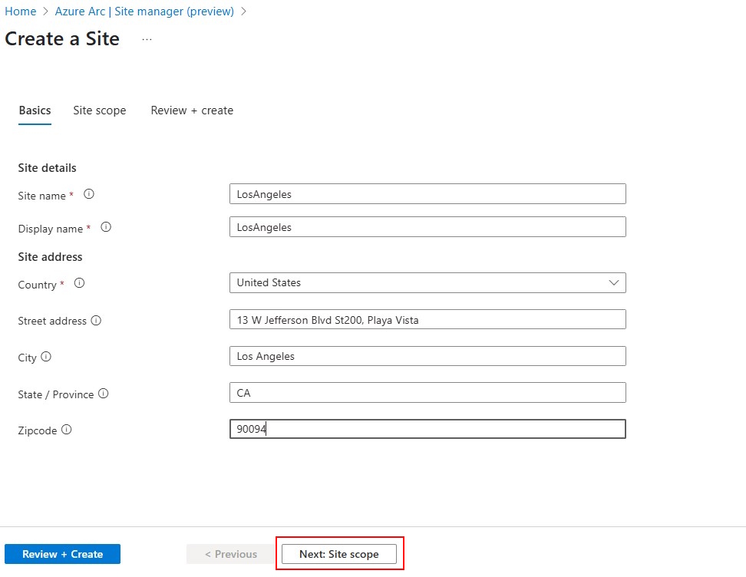Click the Review + Create blue button
746x577 pixels.
(x=62, y=554)
